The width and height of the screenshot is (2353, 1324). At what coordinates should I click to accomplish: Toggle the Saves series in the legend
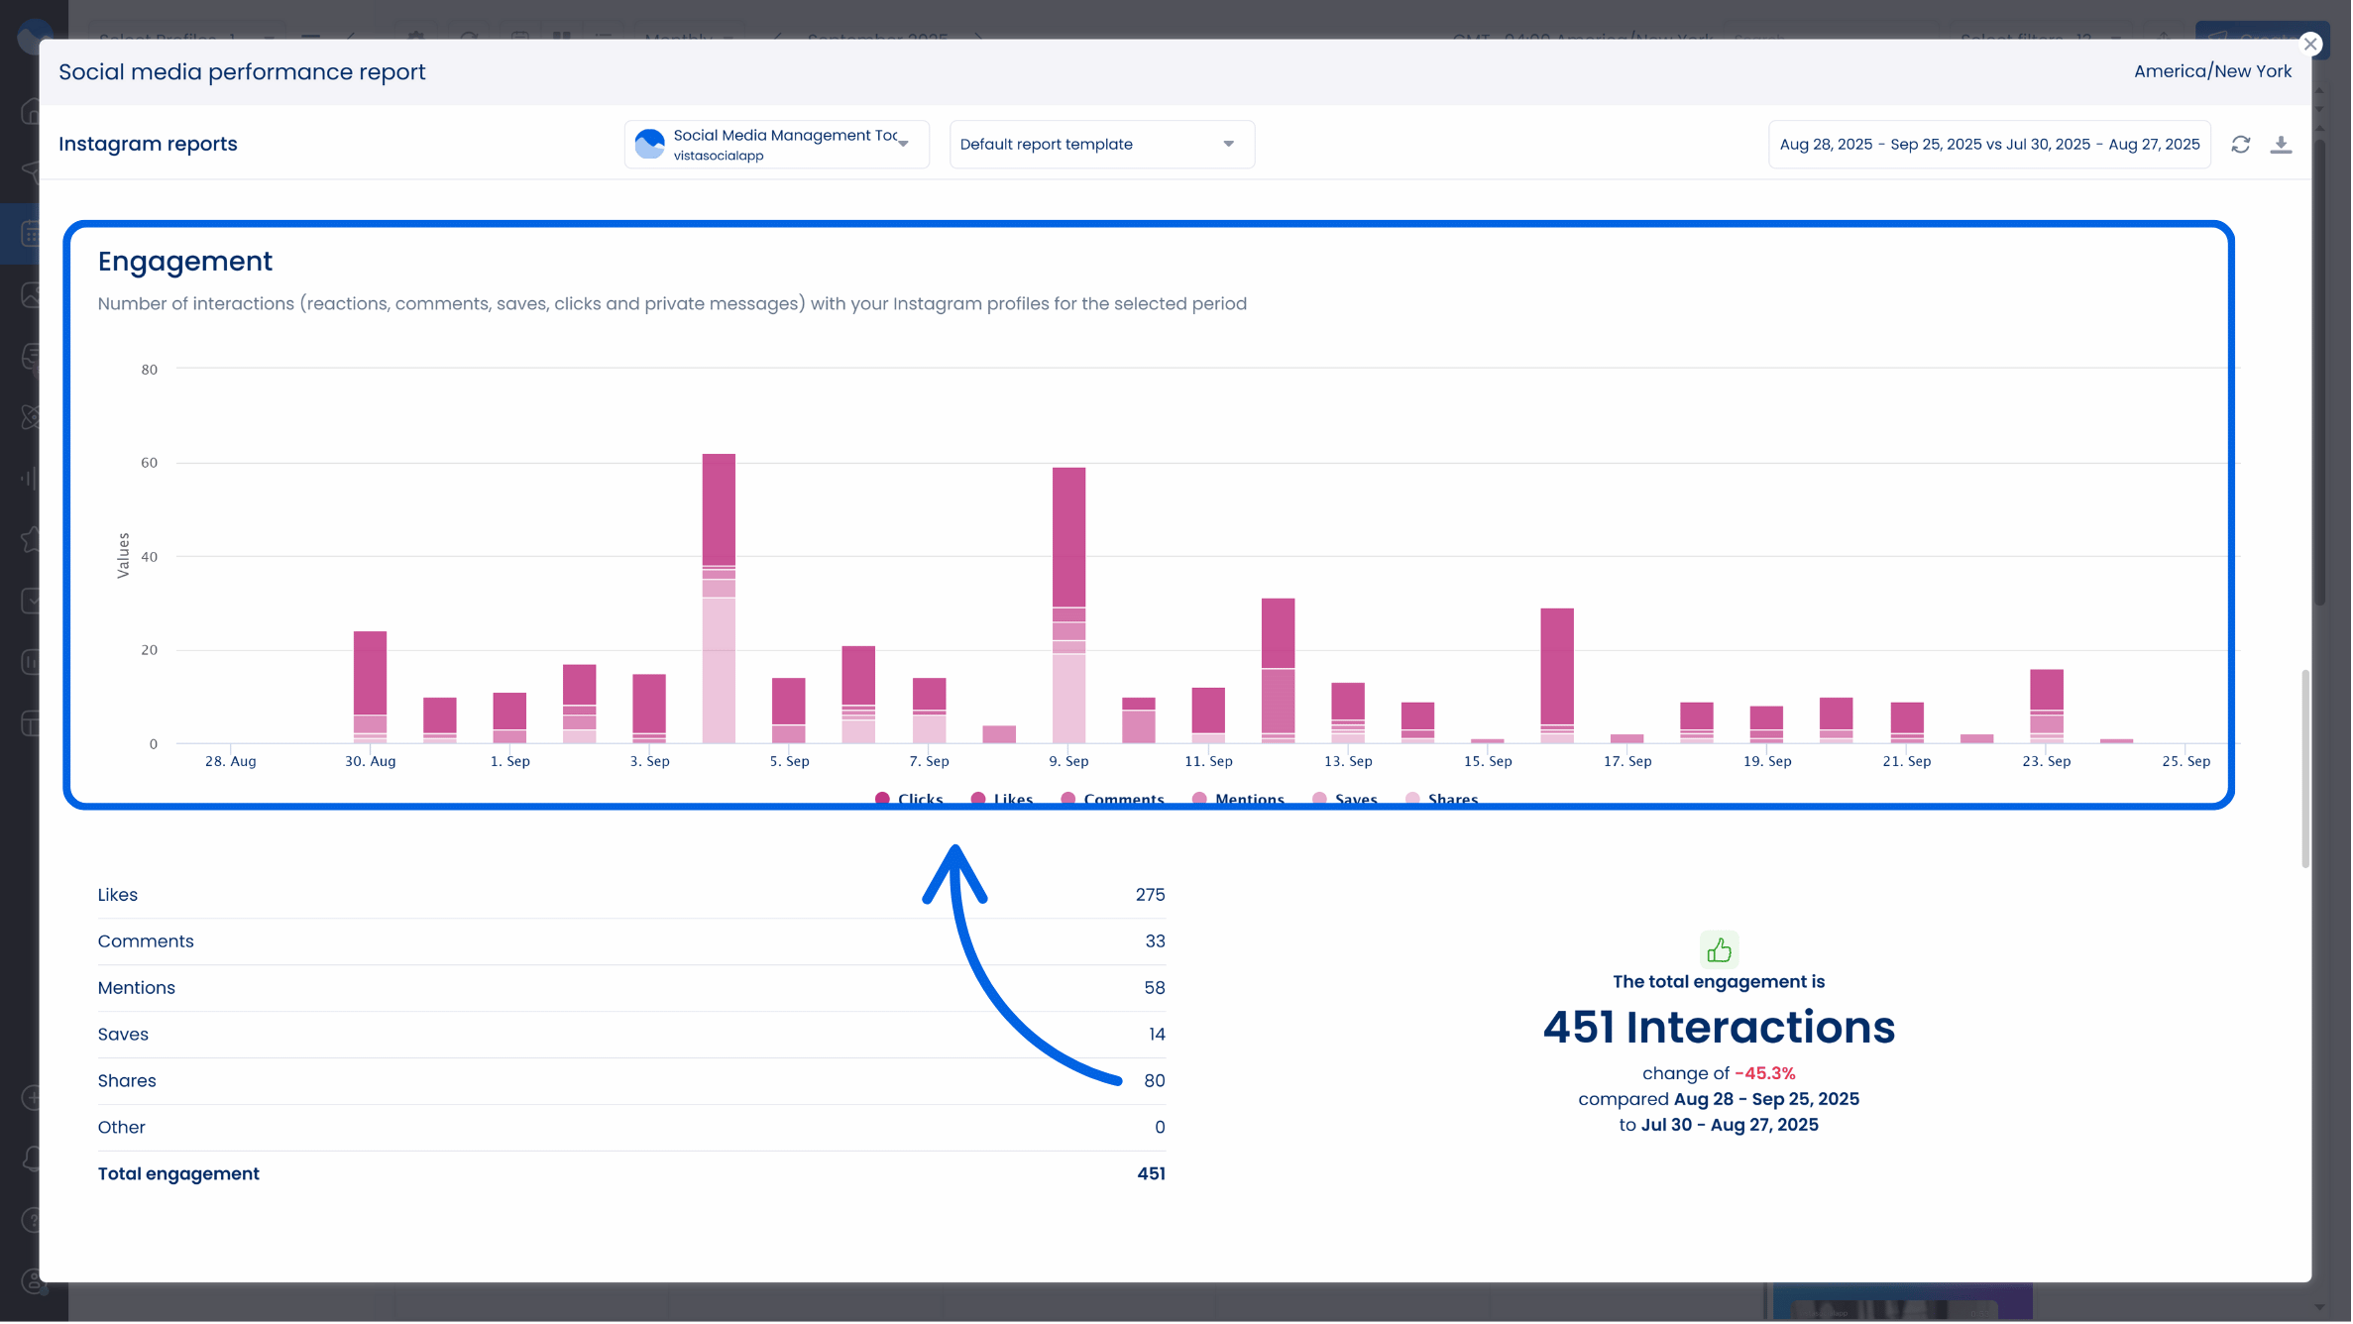click(1346, 799)
